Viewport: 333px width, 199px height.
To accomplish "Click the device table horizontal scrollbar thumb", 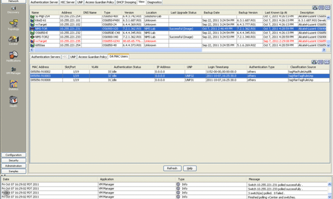I will [118, 50].
